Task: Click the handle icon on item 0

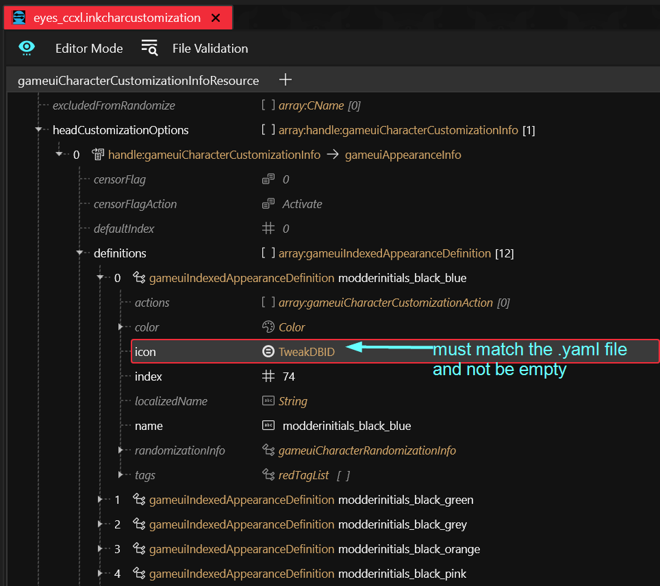Action: tap(97, 155)
